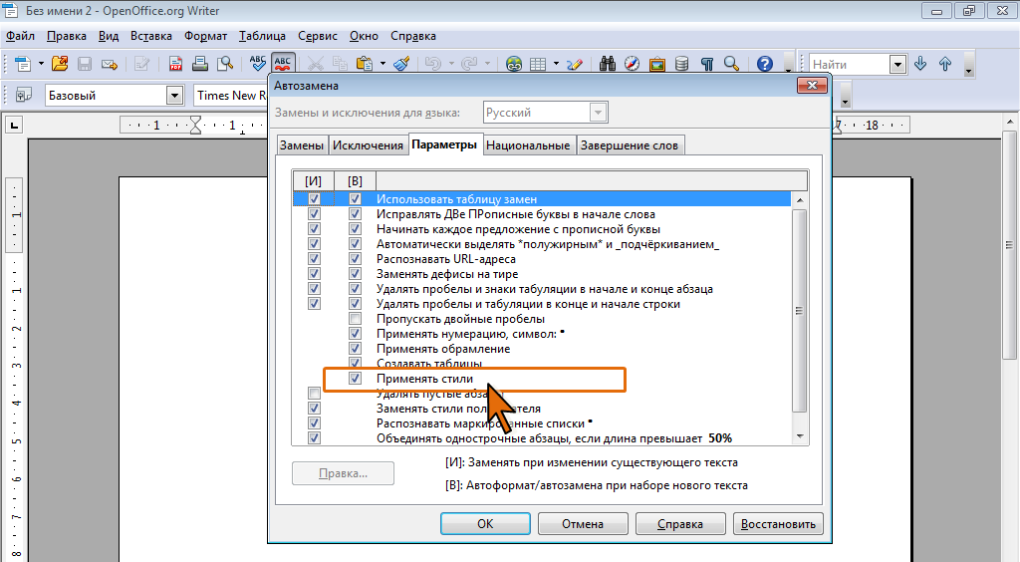Expand Redo history dropdown arrow
Viewport: 1020px width, 562px height.
click(486, 64)
